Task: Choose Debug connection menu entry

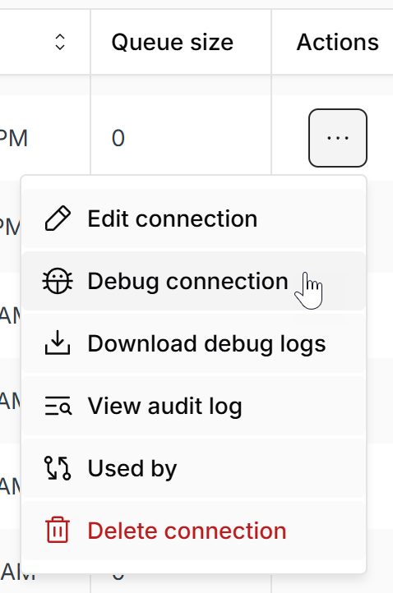Action: [194, 282]
